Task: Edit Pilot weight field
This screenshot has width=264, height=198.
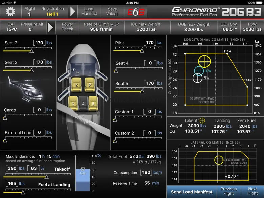Action: click(150, 43)
